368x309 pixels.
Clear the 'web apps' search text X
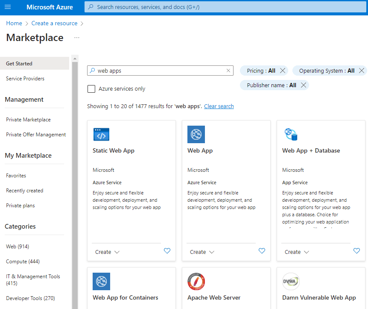pos(228,71)
